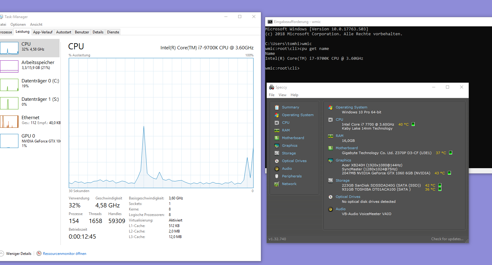Select Arbeitsspeicher in the performance list
This screenshot has width=492, height=265.
click(x=30, y=66)
